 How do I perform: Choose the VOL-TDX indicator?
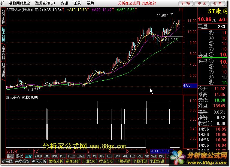[129, 156]
